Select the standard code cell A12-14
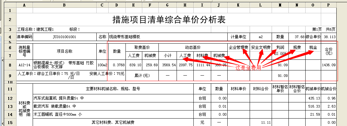Viewport: 347px width, 126px height. point(25,65)
